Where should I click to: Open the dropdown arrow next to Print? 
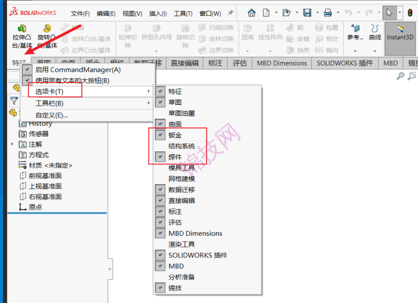pyautogui.click(x=338, y=13)
